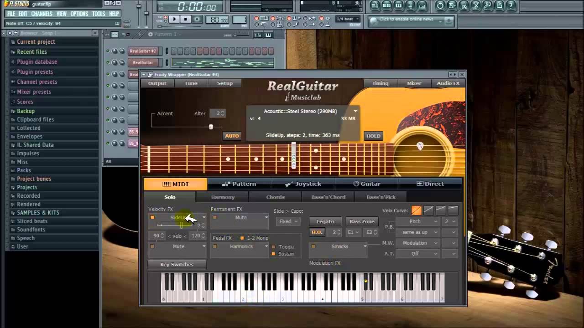Enable the Sustain pedal option
Viewport: 584px width, 328px height.
[x=273, y=254]
